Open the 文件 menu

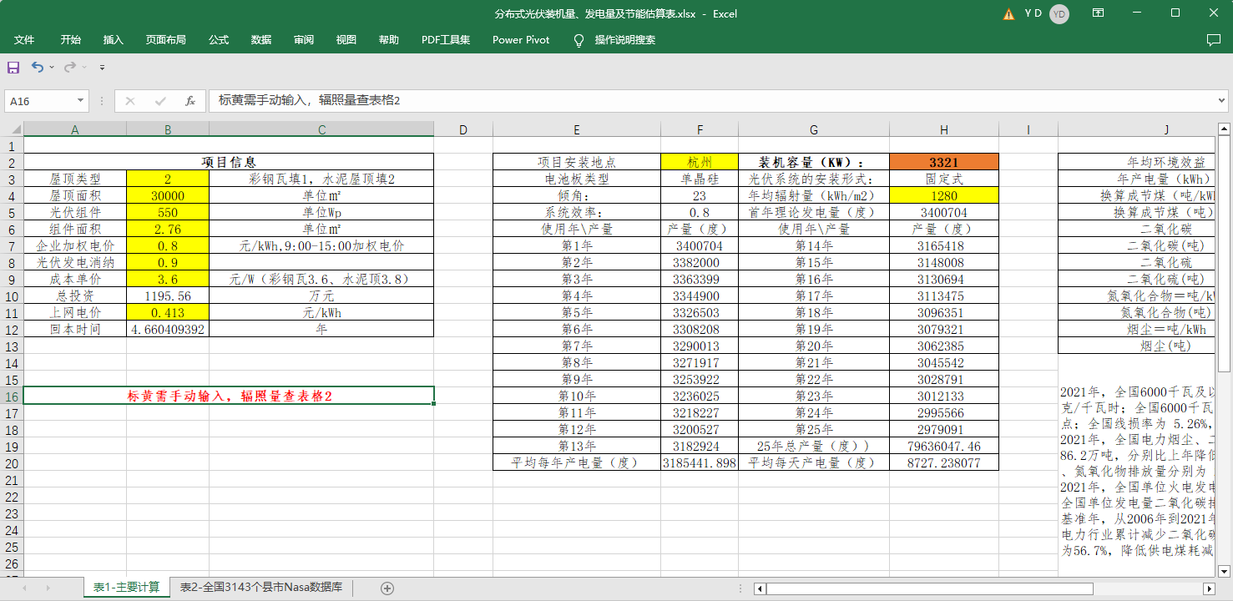(x=24, y=40)
